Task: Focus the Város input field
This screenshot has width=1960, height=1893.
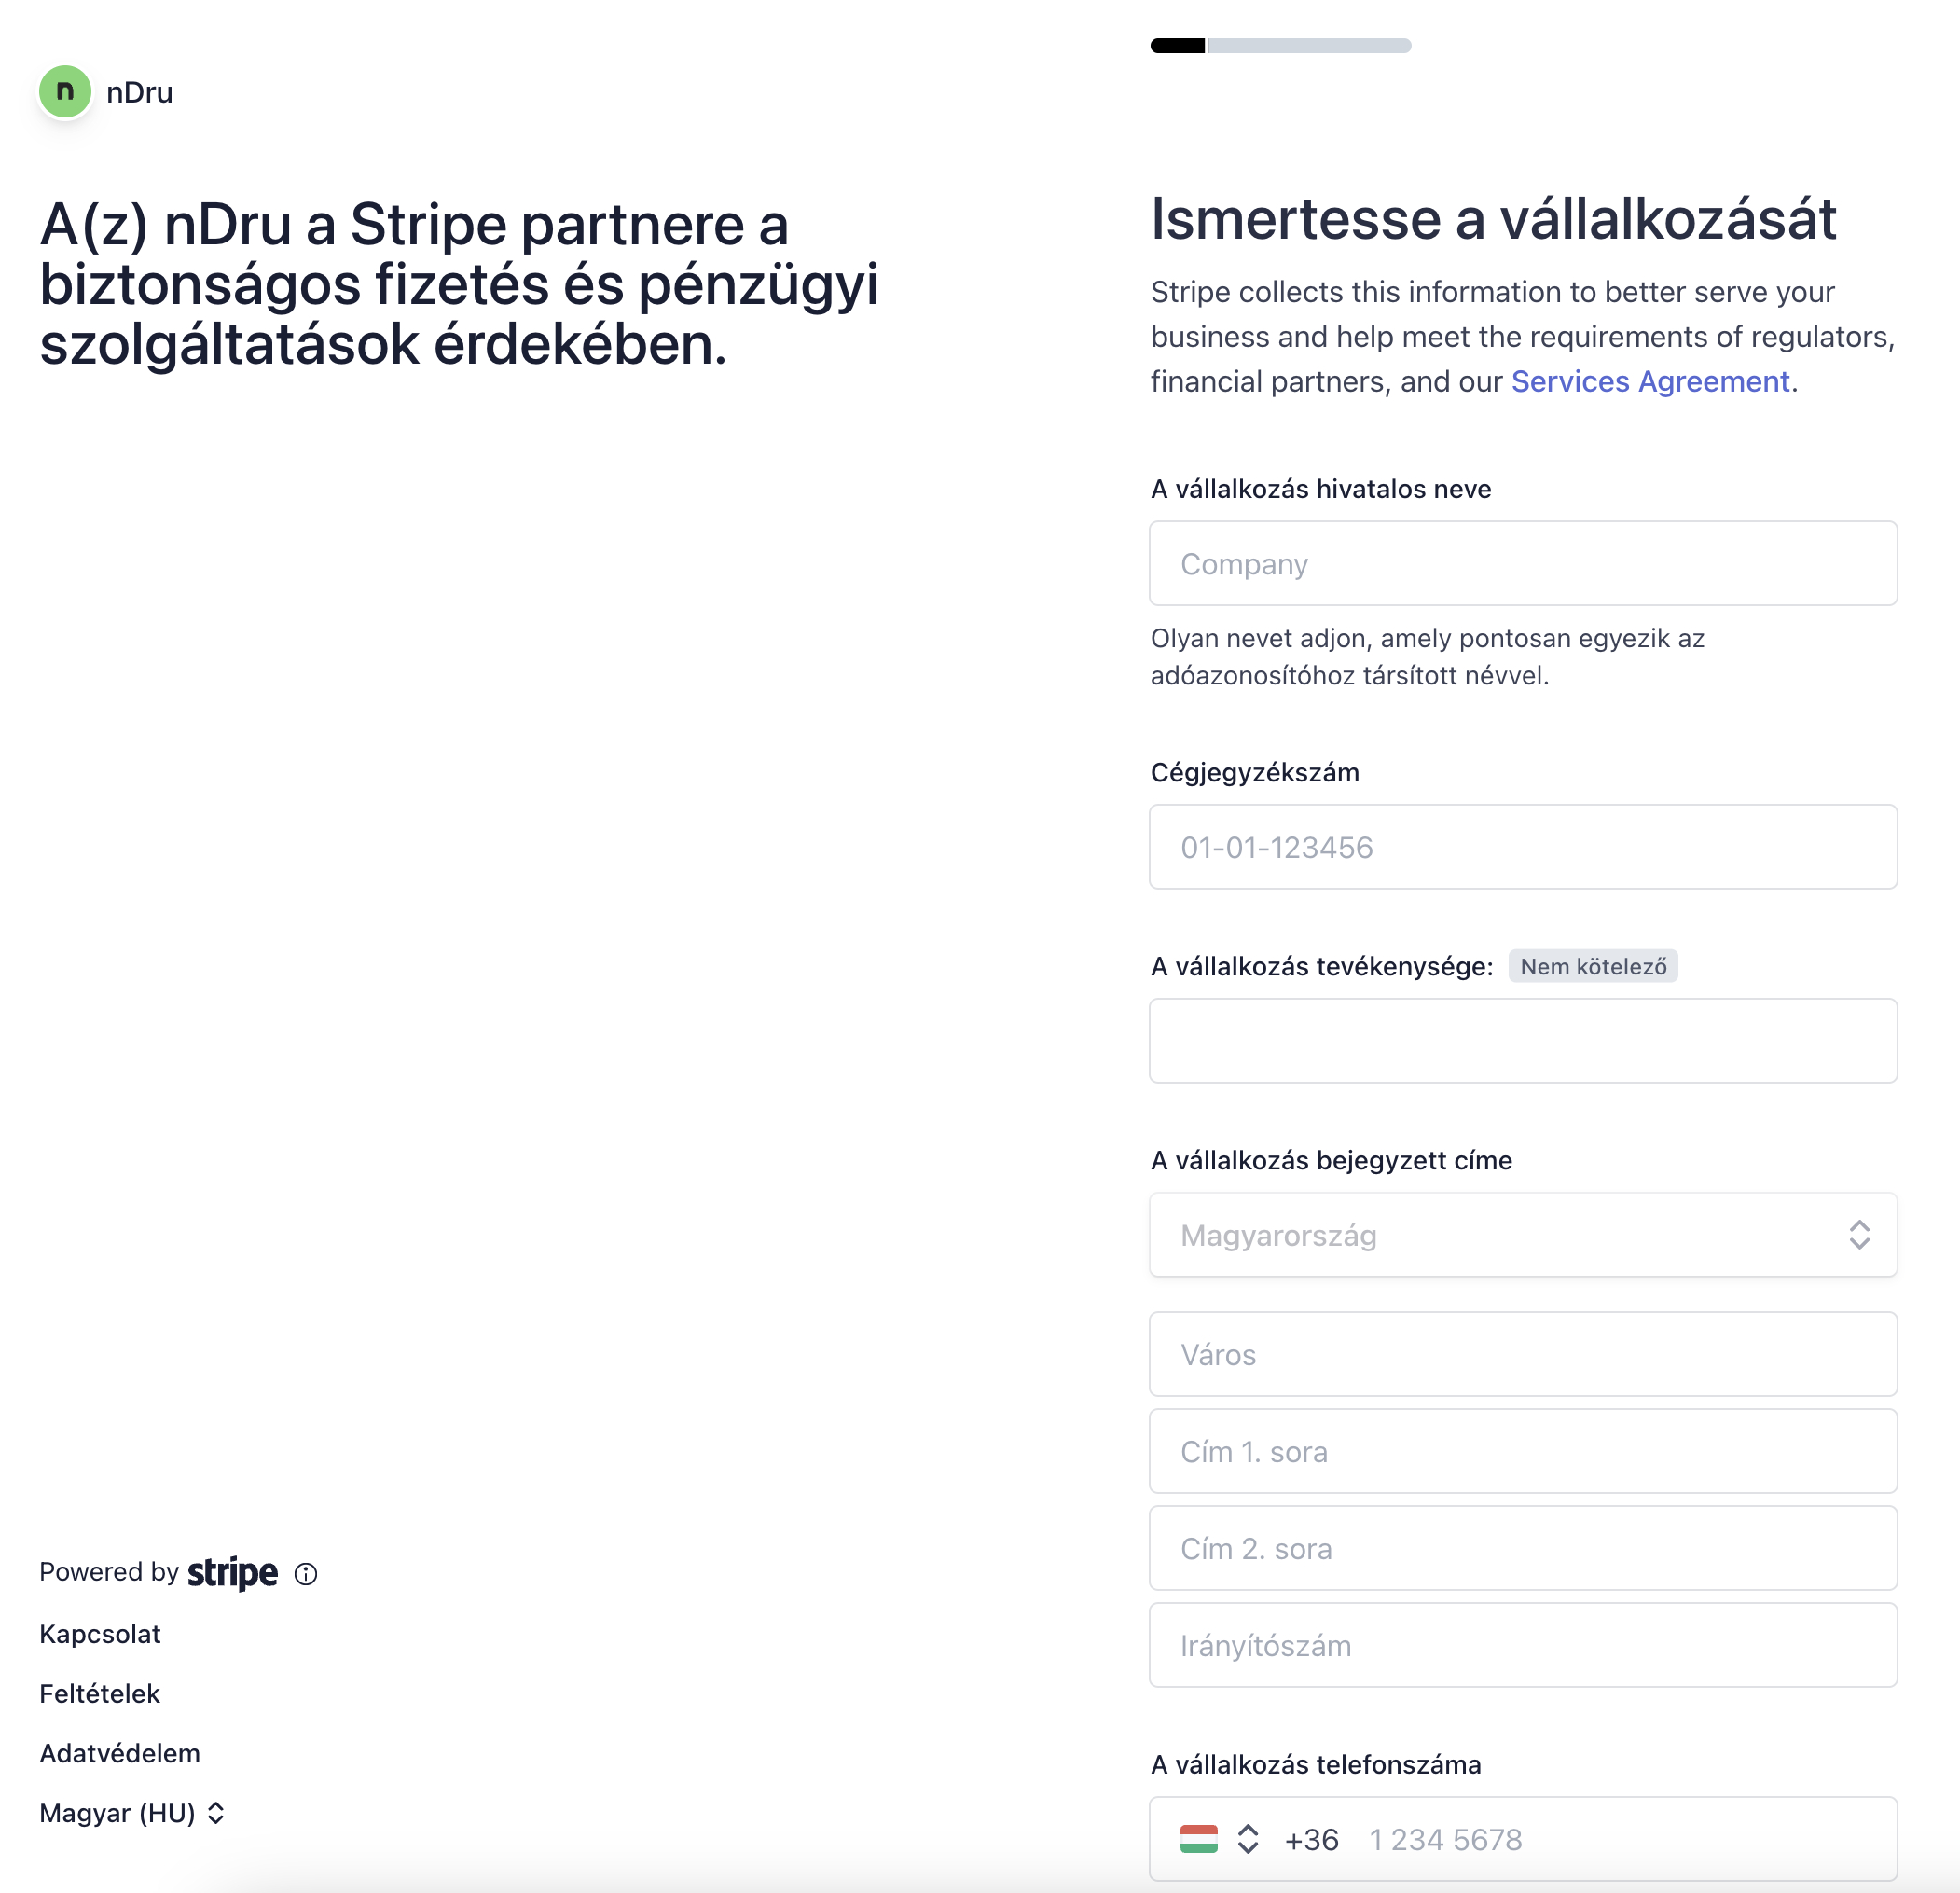Action: pyautogui.click(x=1523, y=1354)
